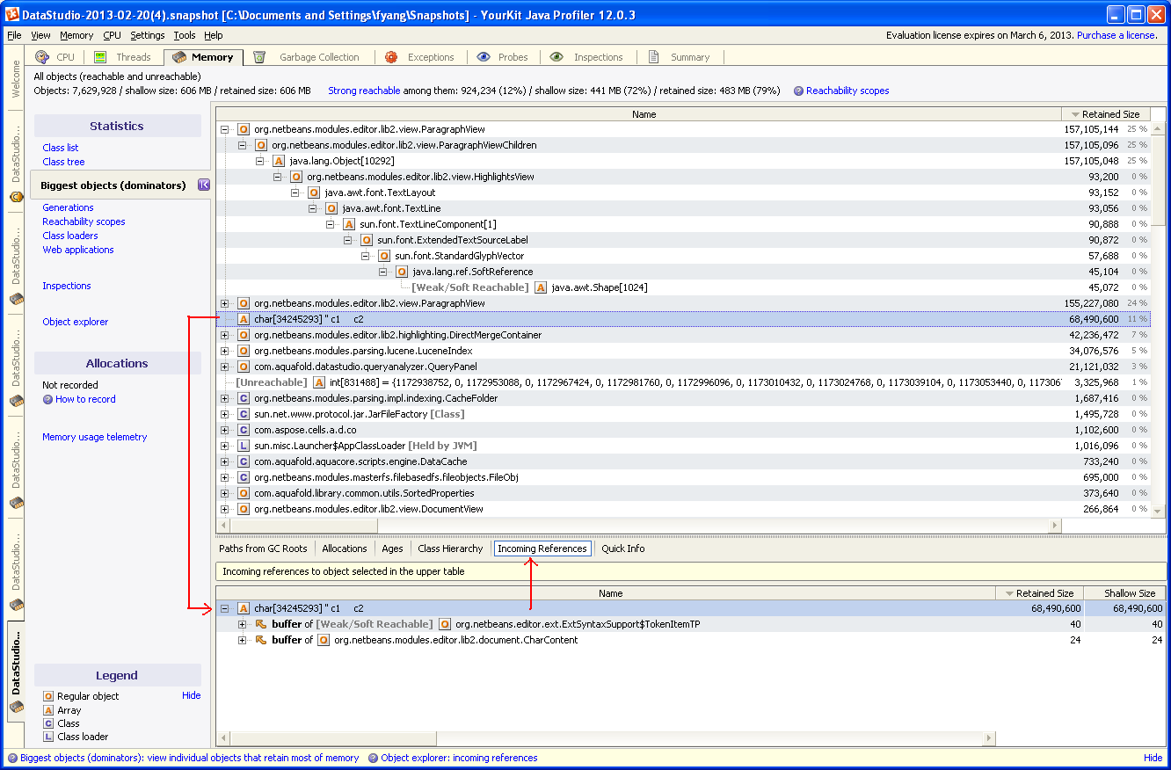Viewport: 1171px width, 770px height.
Task: Sort the lower table by the Shallow Size header
Action: click(1124, 593)
